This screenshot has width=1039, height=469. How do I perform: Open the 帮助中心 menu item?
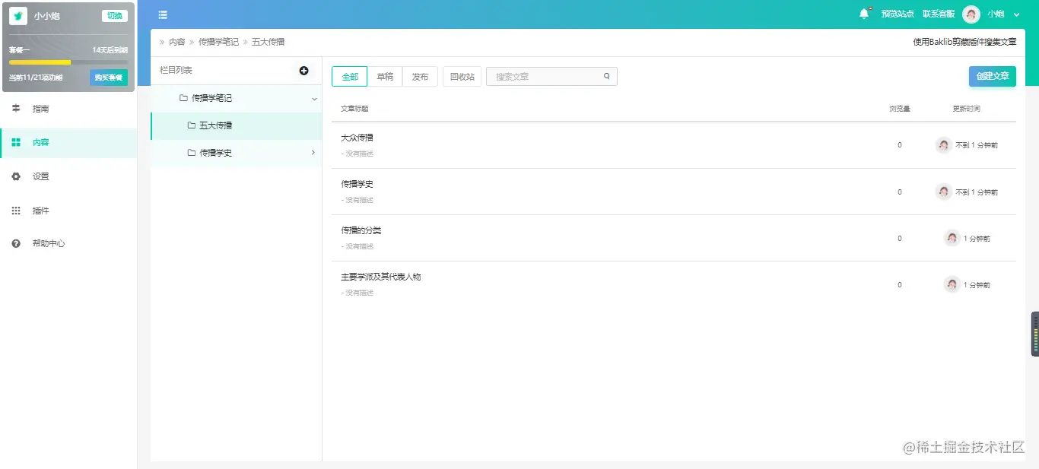point(68,243)
